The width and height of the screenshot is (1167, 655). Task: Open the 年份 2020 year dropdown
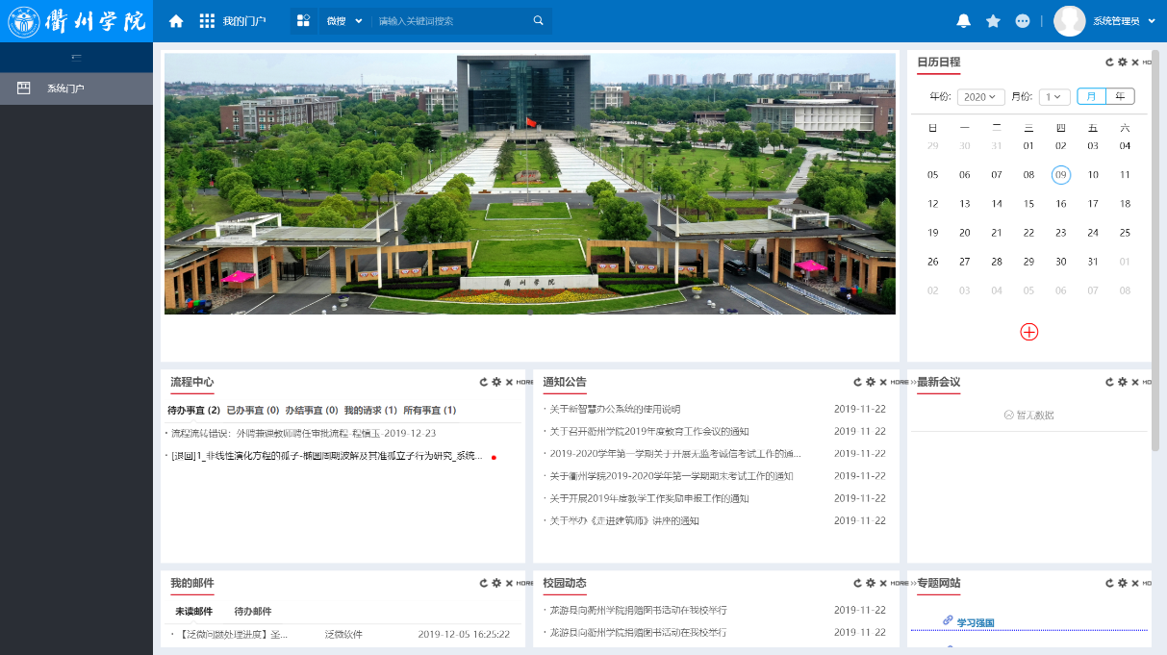(981, 97)
